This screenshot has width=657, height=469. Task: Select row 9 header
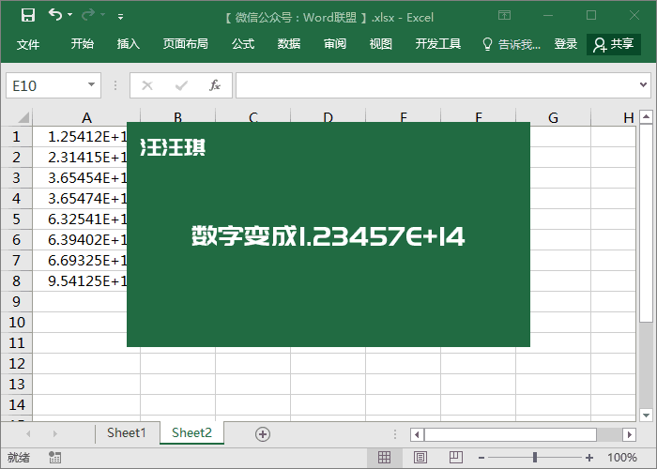coord(16,301)
